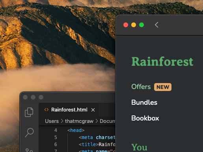Open the Source Control icon in sidebar
This screenshot has height=152, width=203.
[x=29, y=150]
